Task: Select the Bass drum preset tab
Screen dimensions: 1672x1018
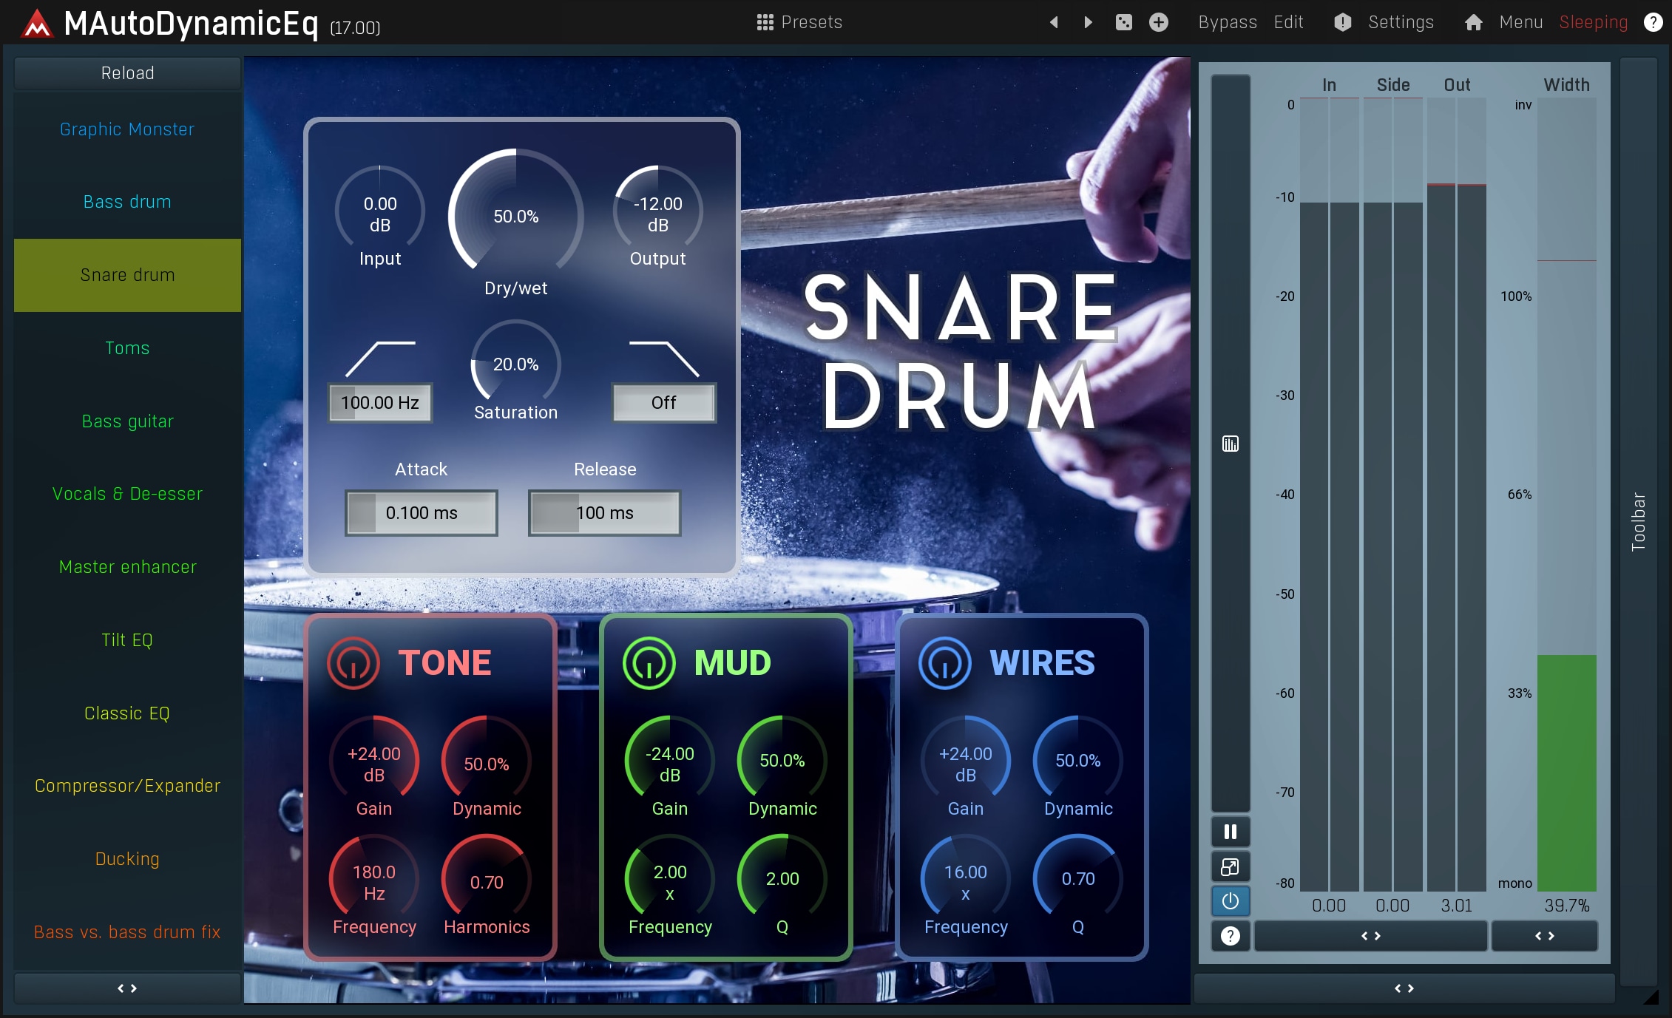Action: coord(127,202)
